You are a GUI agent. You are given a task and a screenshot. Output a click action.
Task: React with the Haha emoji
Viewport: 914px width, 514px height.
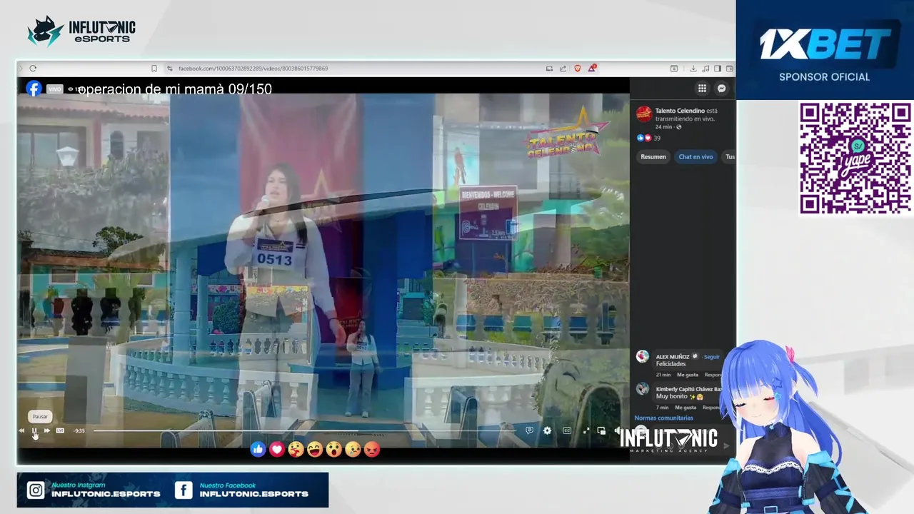[315, 449]
